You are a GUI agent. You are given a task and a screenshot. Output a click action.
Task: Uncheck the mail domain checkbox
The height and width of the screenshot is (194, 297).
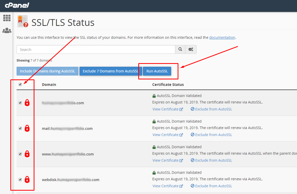point(20,128)
